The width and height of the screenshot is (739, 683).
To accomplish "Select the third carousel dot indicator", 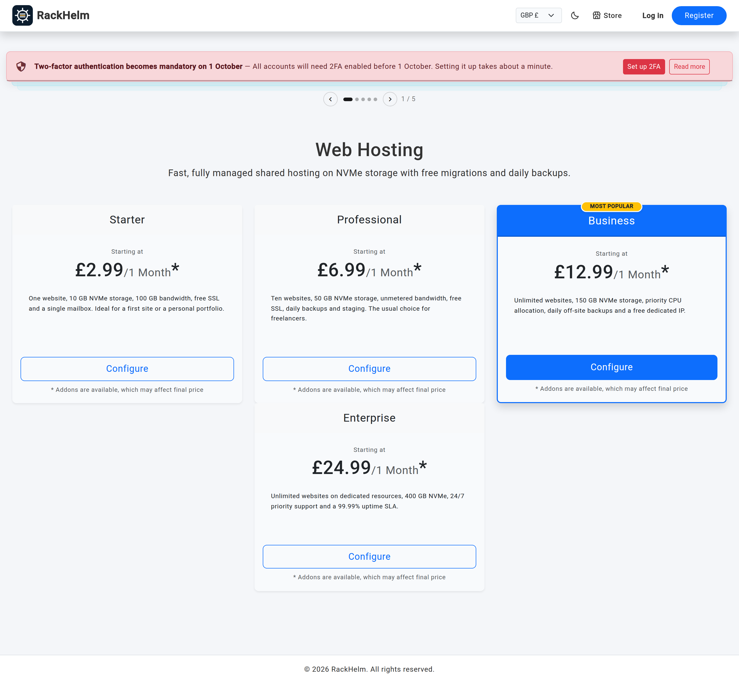I will point(363,99).
